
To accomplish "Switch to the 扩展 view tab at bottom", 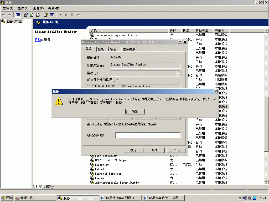I will [39, 187].
